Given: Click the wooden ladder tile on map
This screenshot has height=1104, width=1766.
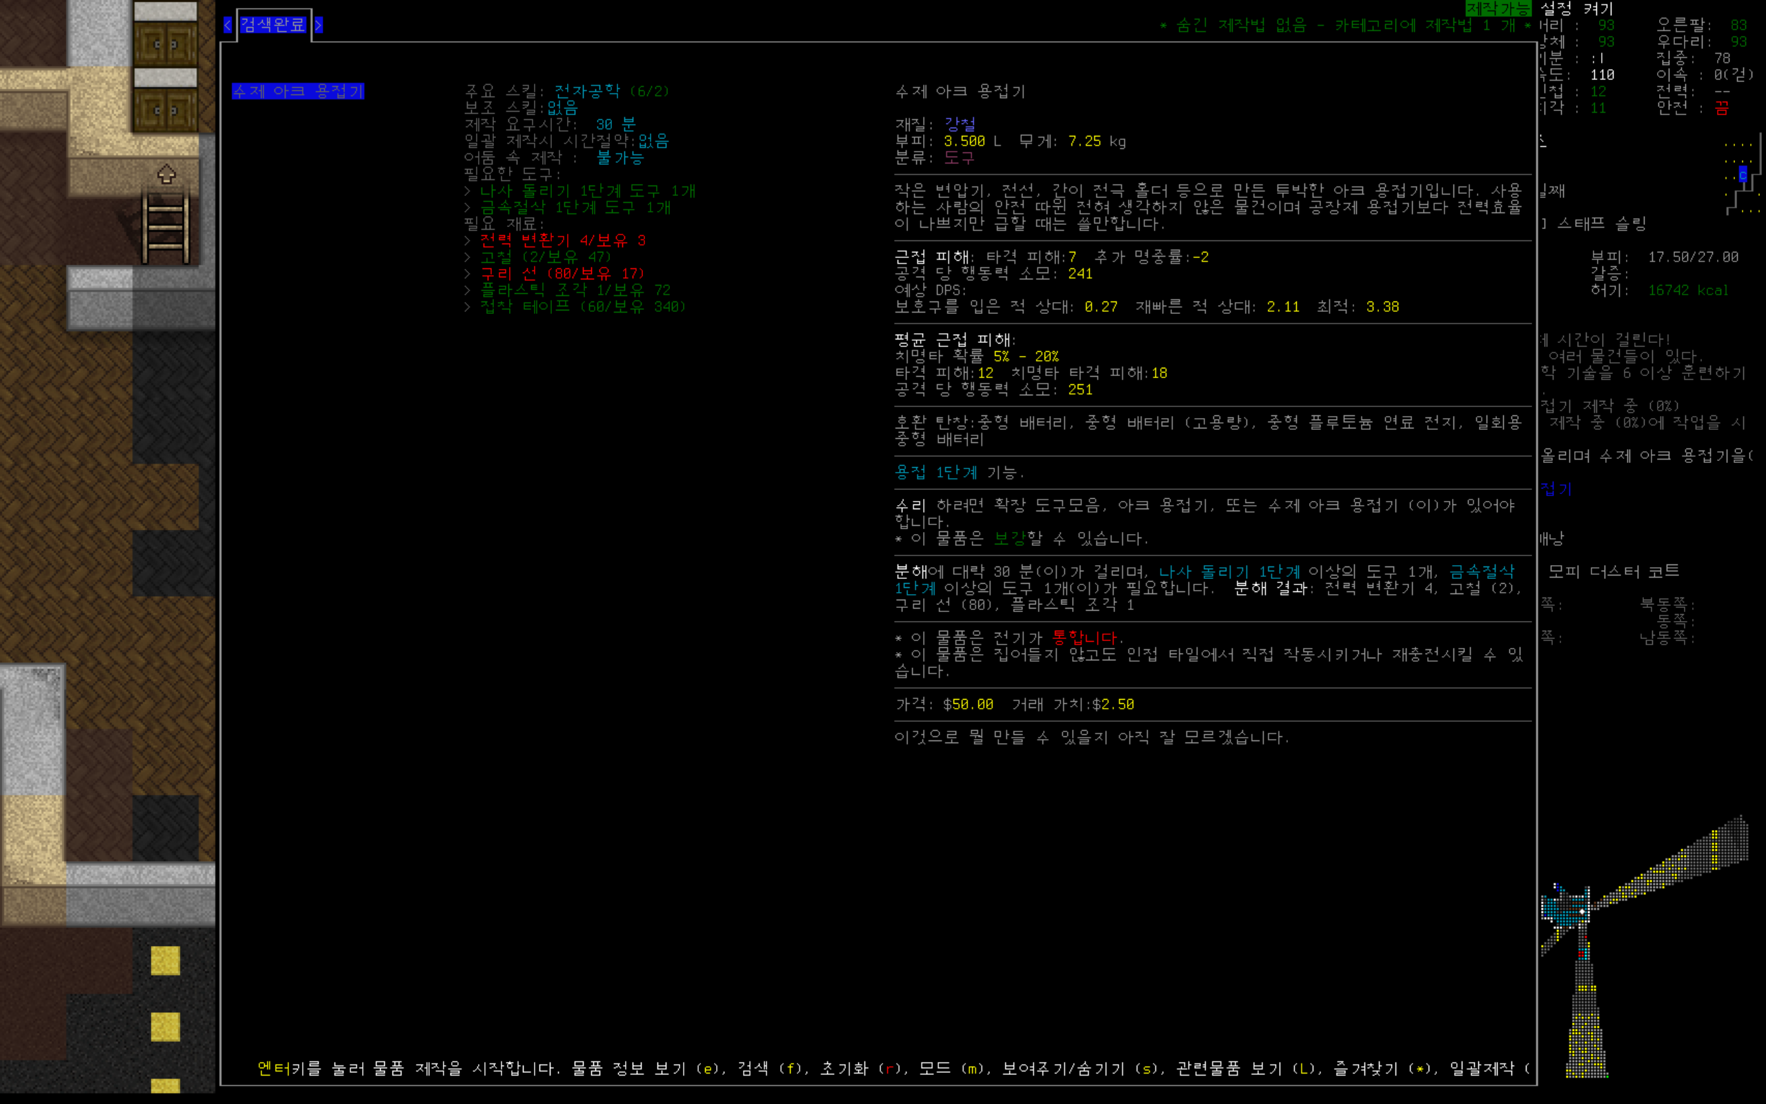Looking at the screenshot, I should [166, 228].
